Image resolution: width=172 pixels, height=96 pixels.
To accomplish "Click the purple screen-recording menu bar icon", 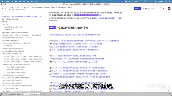I will pyautogui.click(x=122, y=1).
